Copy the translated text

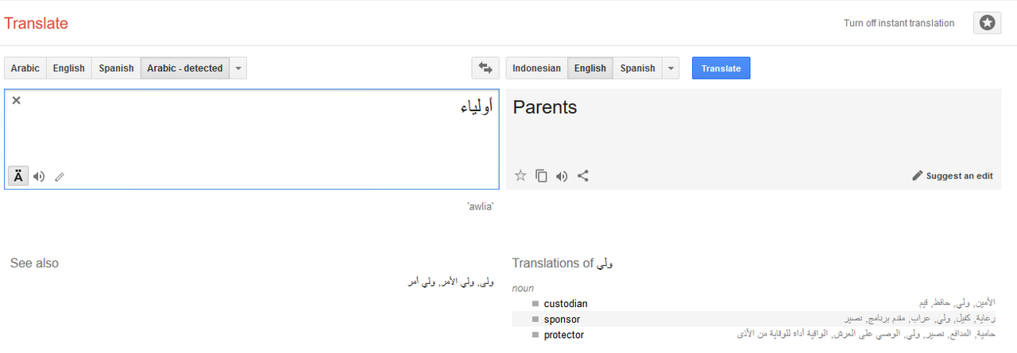tap(541, 176)
